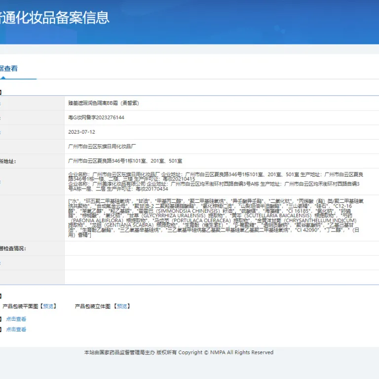This screenshot has width=379, height=379.
Task: Open the 据查看 tab
Action: pyautogui.click(x=9, y=69)
